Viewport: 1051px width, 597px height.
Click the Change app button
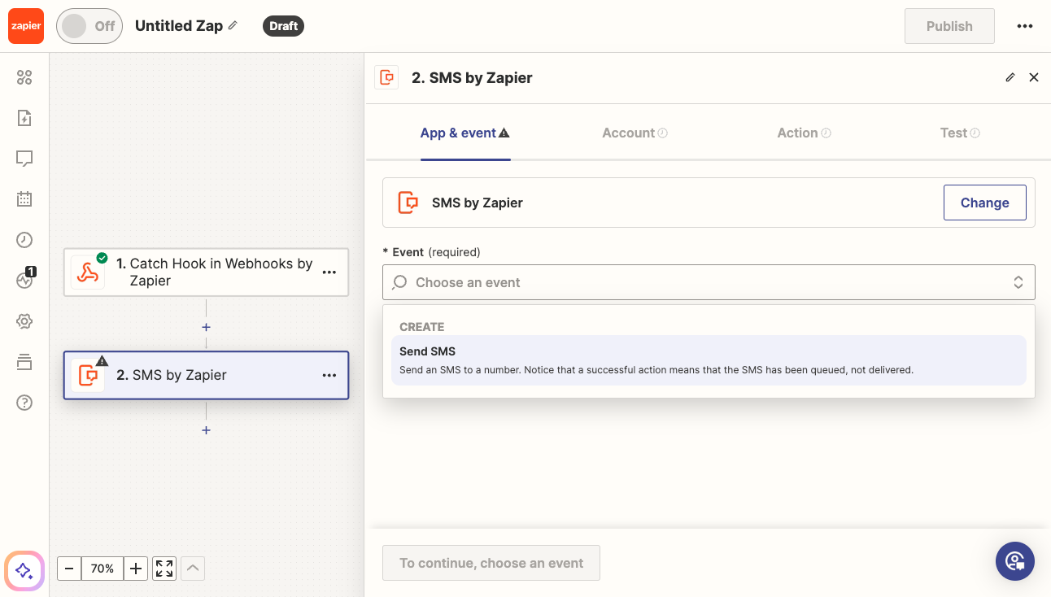984,203
